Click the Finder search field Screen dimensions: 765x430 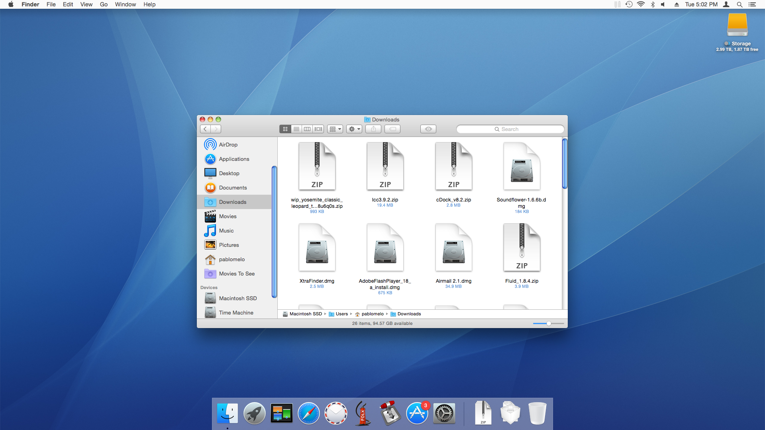pos(510,129)
